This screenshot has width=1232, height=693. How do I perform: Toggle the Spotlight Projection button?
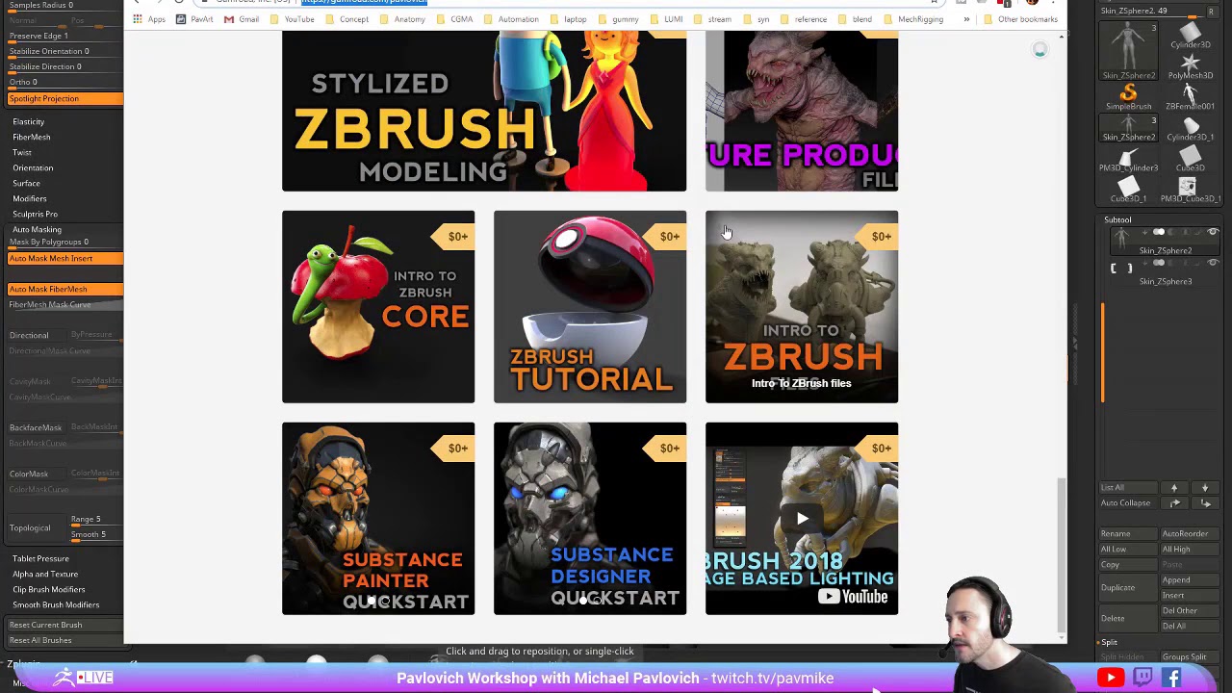[x=65, y=98]
